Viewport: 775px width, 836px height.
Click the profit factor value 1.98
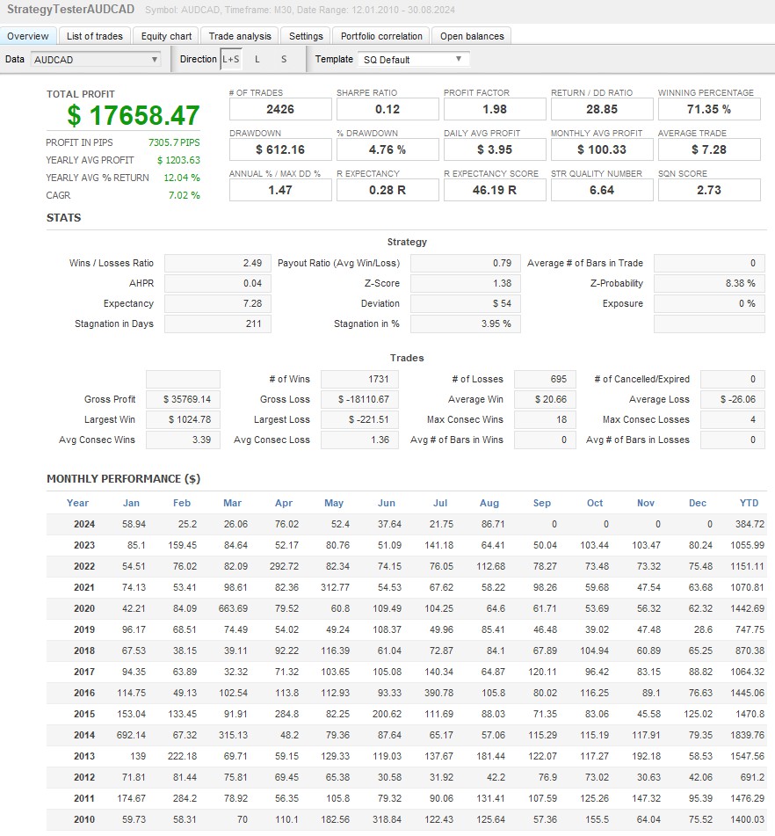495,109
